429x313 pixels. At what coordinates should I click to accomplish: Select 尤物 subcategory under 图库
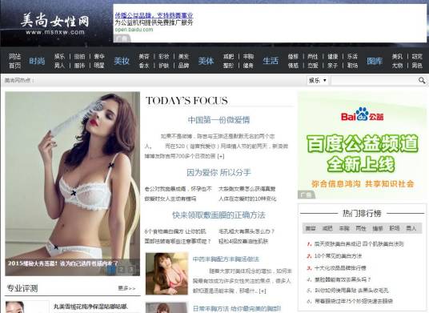[x=397, y=66]
